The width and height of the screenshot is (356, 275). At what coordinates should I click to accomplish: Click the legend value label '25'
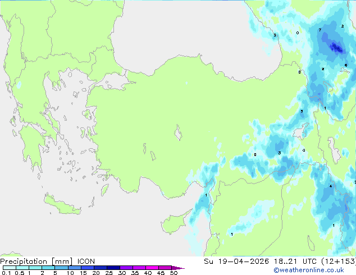(109, 273)
